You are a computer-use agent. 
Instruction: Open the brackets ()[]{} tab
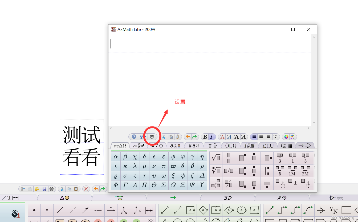231,146
